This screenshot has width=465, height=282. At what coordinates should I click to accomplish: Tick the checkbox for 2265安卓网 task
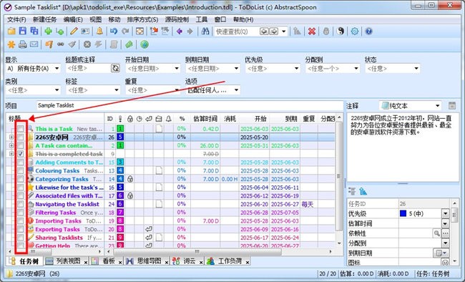pyautogui.click(x=21, y=137)
